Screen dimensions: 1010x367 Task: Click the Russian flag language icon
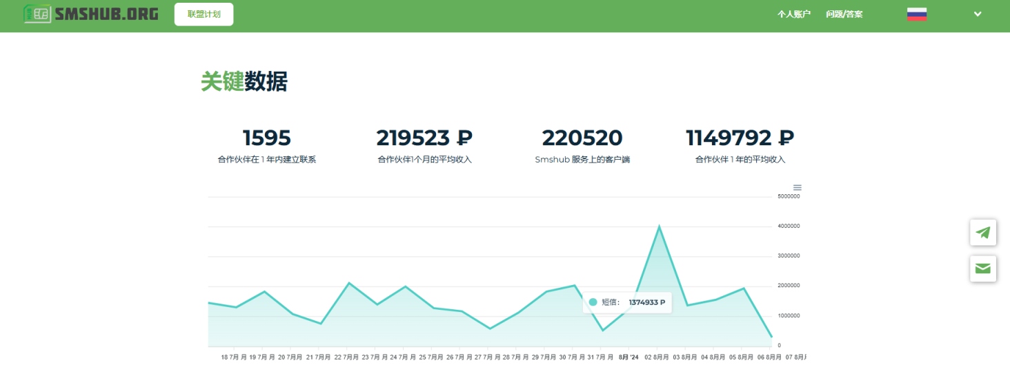pyautogui.click(x=916, y=14)
